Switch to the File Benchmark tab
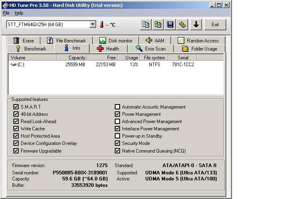The height and width of the screenshot is (199, 292). click(67, 41)
